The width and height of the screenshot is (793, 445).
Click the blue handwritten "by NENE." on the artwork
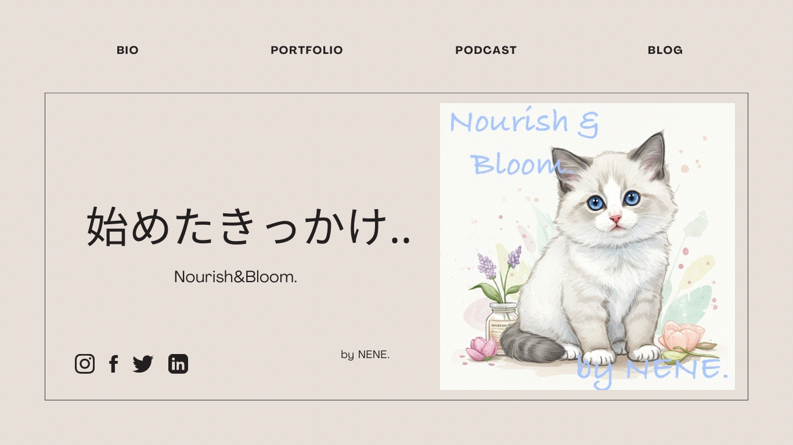click(x=653, y=370)
